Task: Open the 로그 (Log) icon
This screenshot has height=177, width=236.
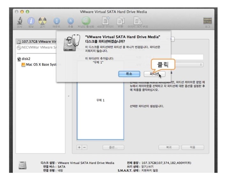Action: pos(208,21)
